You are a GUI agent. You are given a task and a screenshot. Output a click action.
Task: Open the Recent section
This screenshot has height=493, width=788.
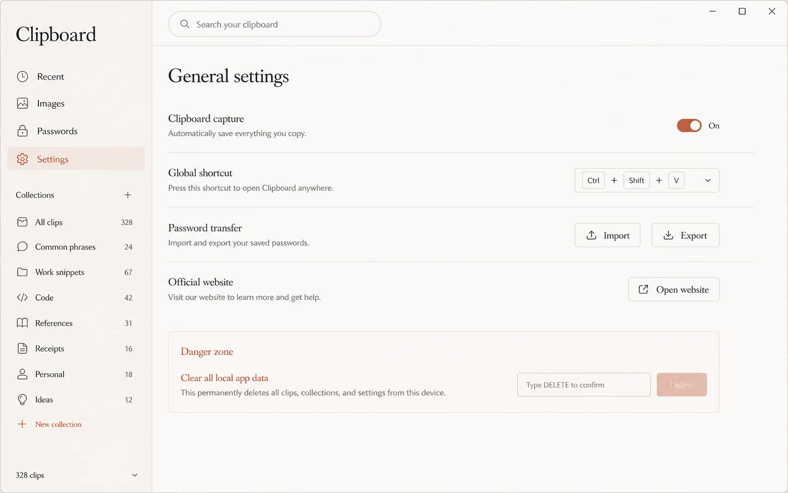[76, 77]
